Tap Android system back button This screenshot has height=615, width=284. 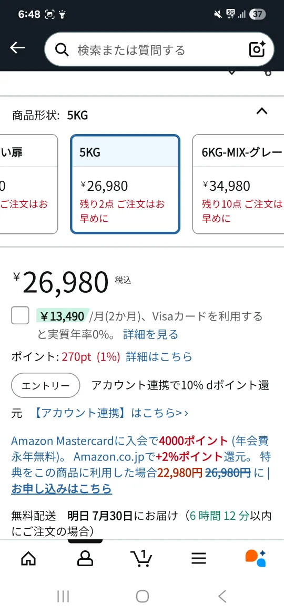[x=222, y=597]
